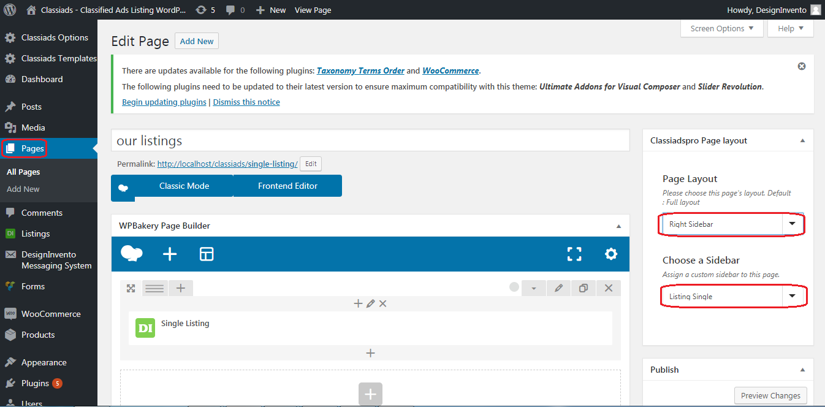Open the updates icon showing 5

205,10
